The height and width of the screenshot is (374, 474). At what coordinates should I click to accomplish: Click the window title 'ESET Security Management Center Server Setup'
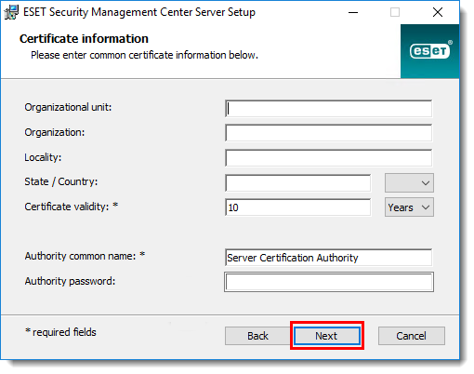139,12
